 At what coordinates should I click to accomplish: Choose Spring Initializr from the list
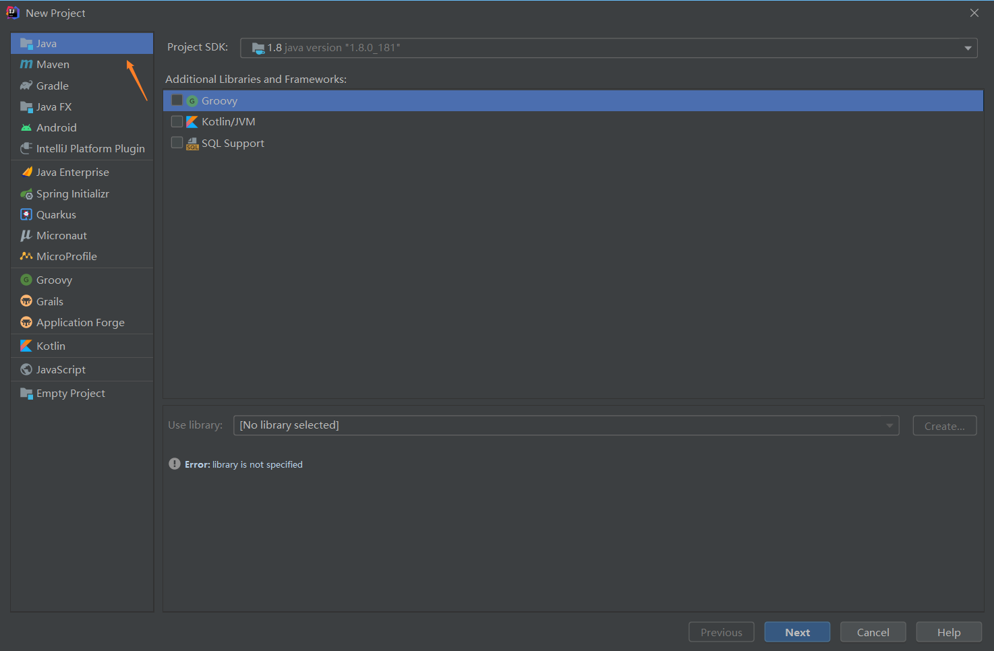[82, 194]
